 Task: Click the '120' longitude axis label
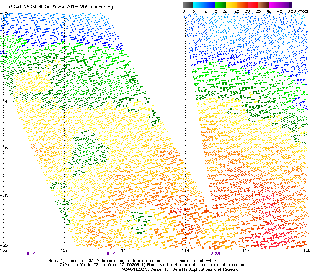pos(307,251)
